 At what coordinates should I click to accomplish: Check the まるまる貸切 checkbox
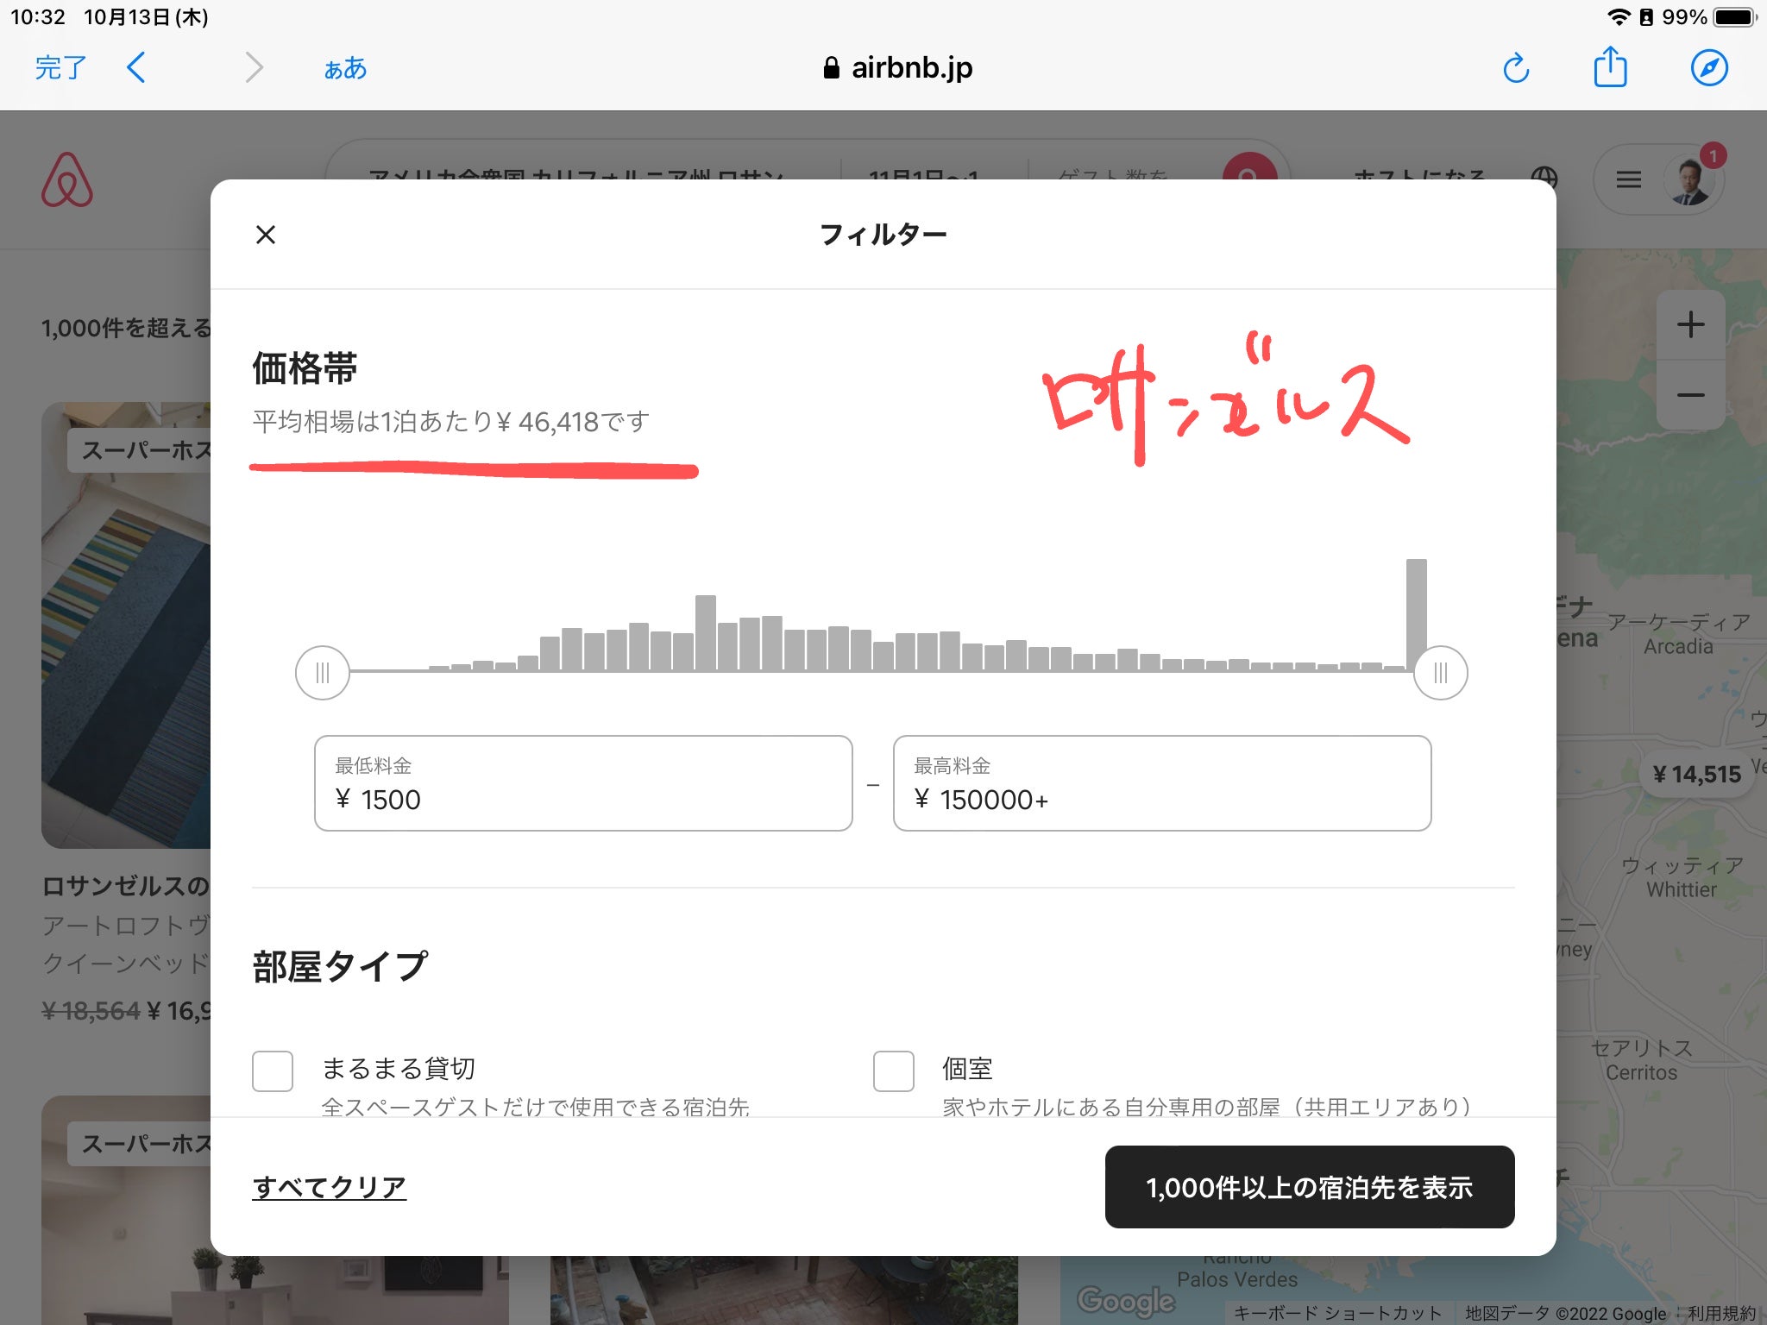273,1071
